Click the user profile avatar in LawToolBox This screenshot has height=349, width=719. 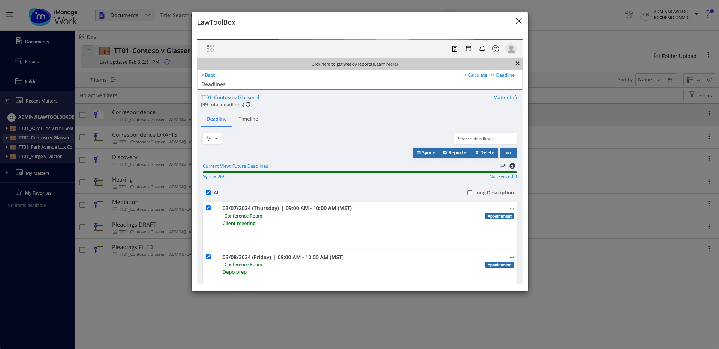coord(511,49)
